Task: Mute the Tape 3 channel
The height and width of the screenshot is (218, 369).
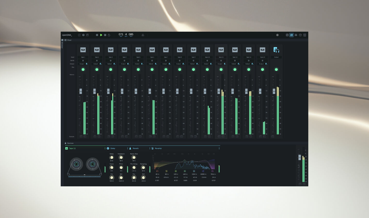Action: pos(108,137)
